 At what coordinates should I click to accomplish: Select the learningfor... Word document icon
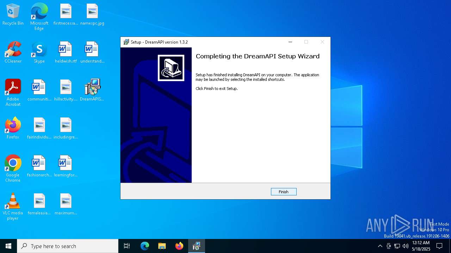[x=66, y=167]
